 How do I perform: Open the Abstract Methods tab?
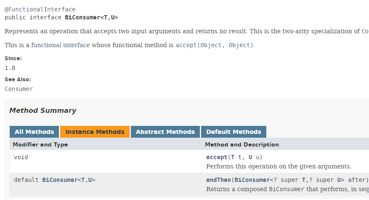(165, 132)
